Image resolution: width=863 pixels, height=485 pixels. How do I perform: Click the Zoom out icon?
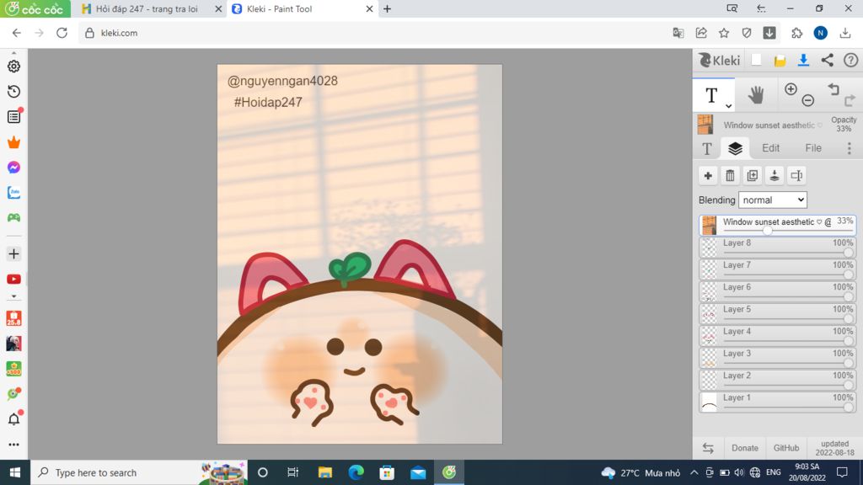click(807, 99)
